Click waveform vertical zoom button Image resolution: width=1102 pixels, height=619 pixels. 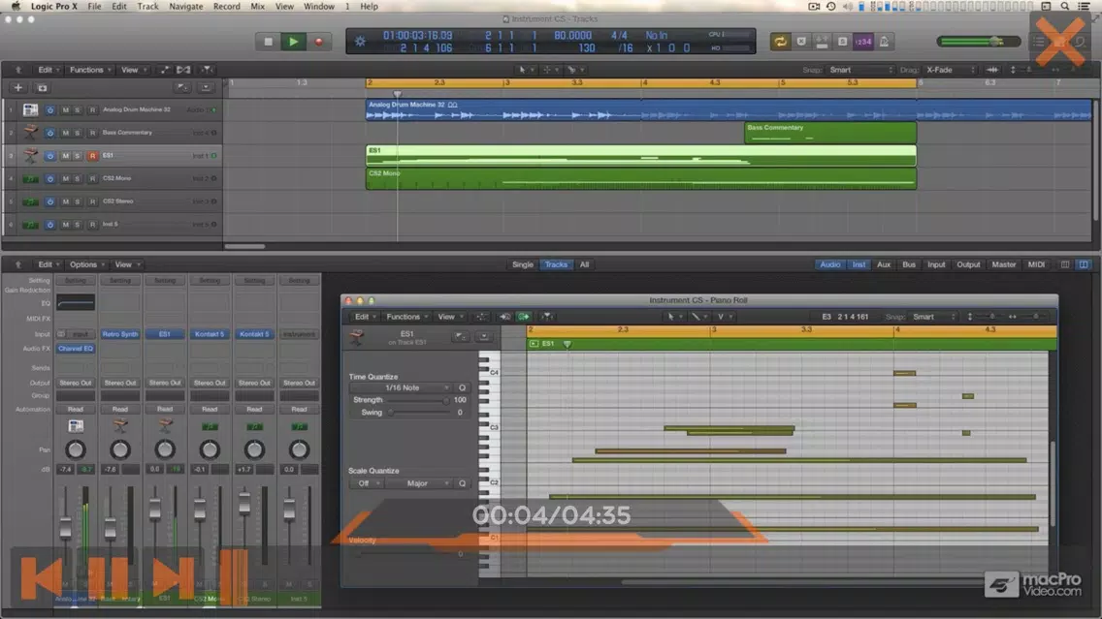coord(991,70)
